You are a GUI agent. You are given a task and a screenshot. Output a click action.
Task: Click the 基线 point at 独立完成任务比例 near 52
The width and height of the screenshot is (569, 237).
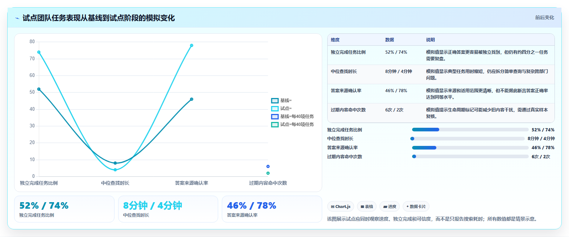tap(39, 89)
